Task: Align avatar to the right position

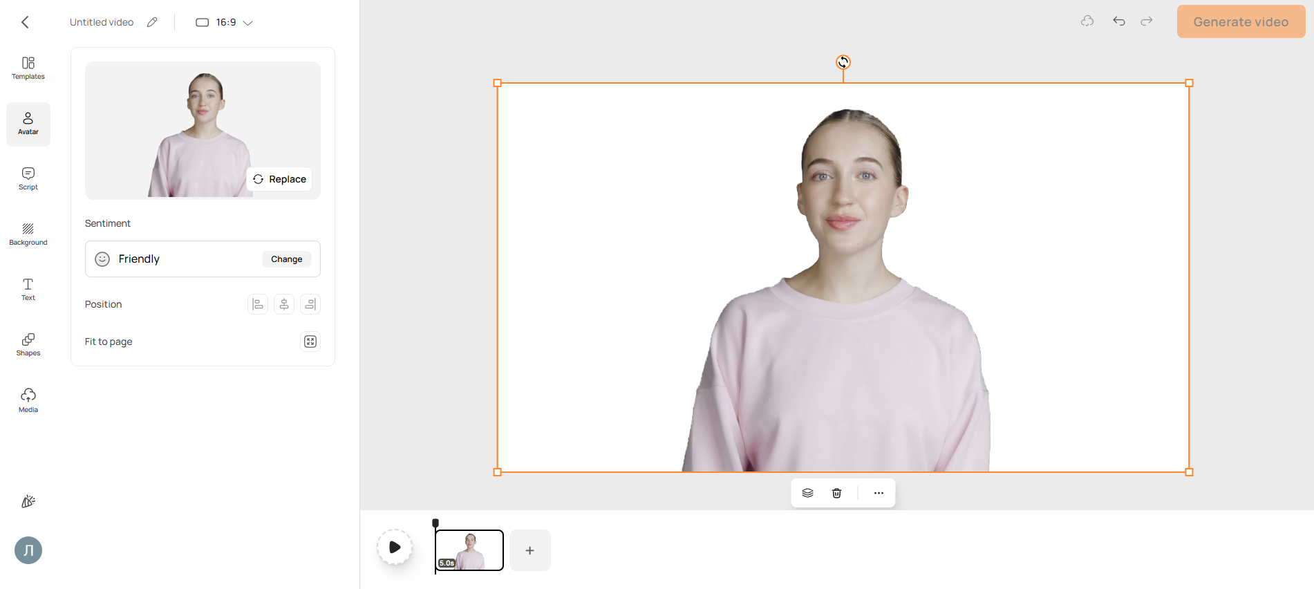Action: (310, 304)
